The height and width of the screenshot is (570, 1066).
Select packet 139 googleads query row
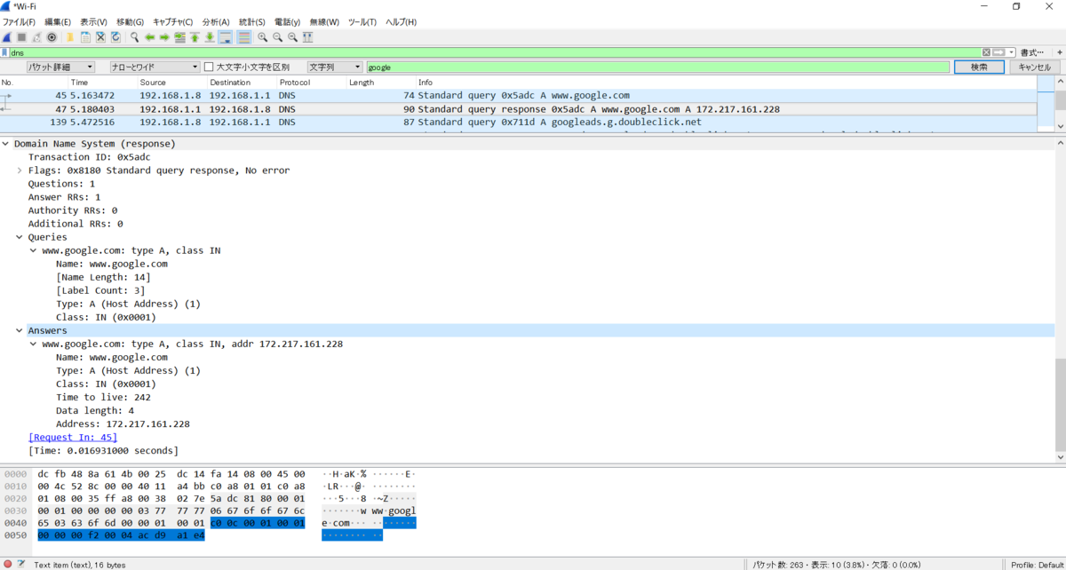click(x=519, y=123)
